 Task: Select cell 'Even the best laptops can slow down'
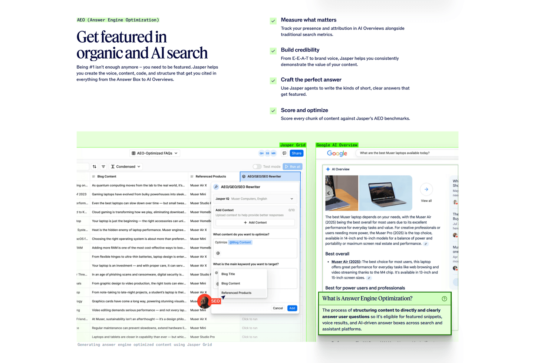point(139,203)
